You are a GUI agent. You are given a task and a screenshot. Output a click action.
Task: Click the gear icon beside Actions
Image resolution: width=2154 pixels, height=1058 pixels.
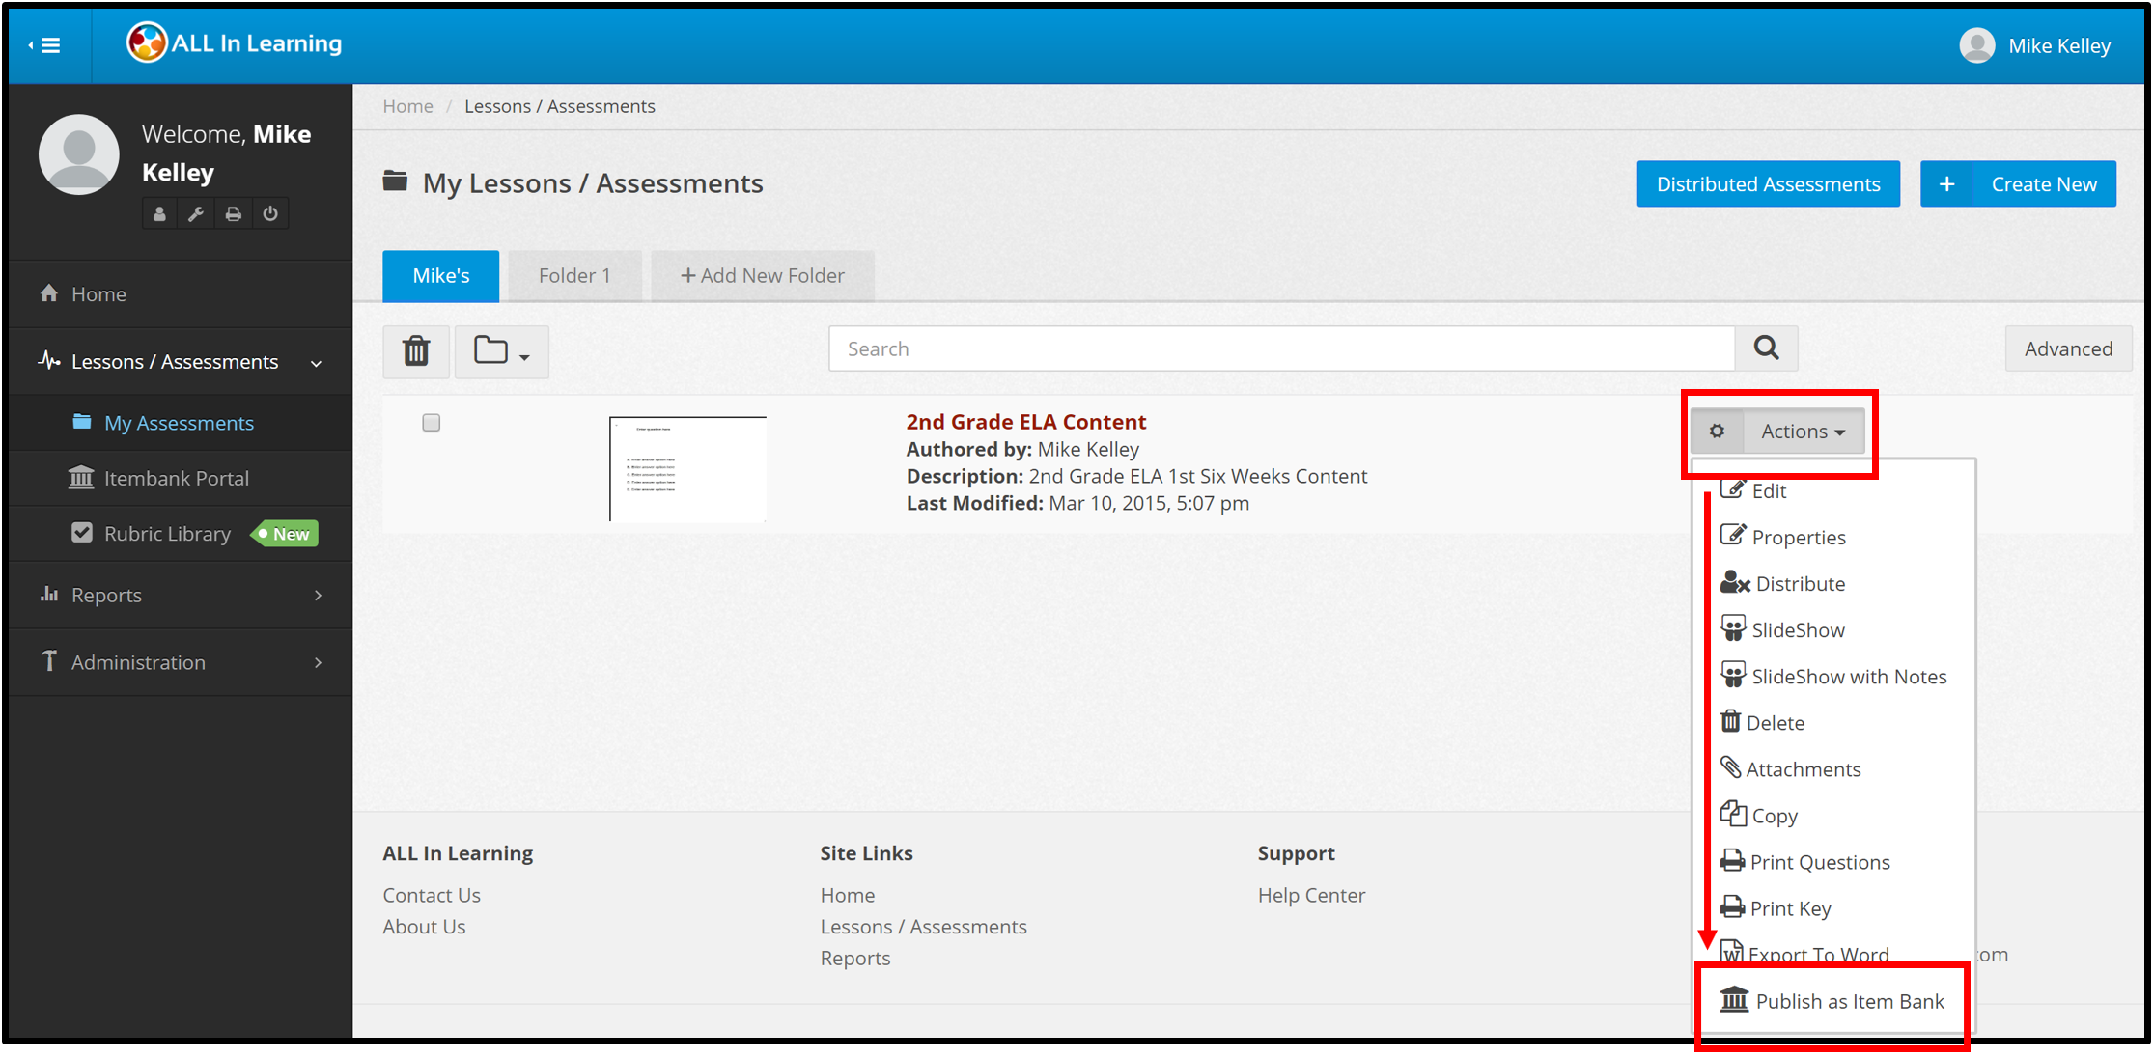click(1717, 432)
